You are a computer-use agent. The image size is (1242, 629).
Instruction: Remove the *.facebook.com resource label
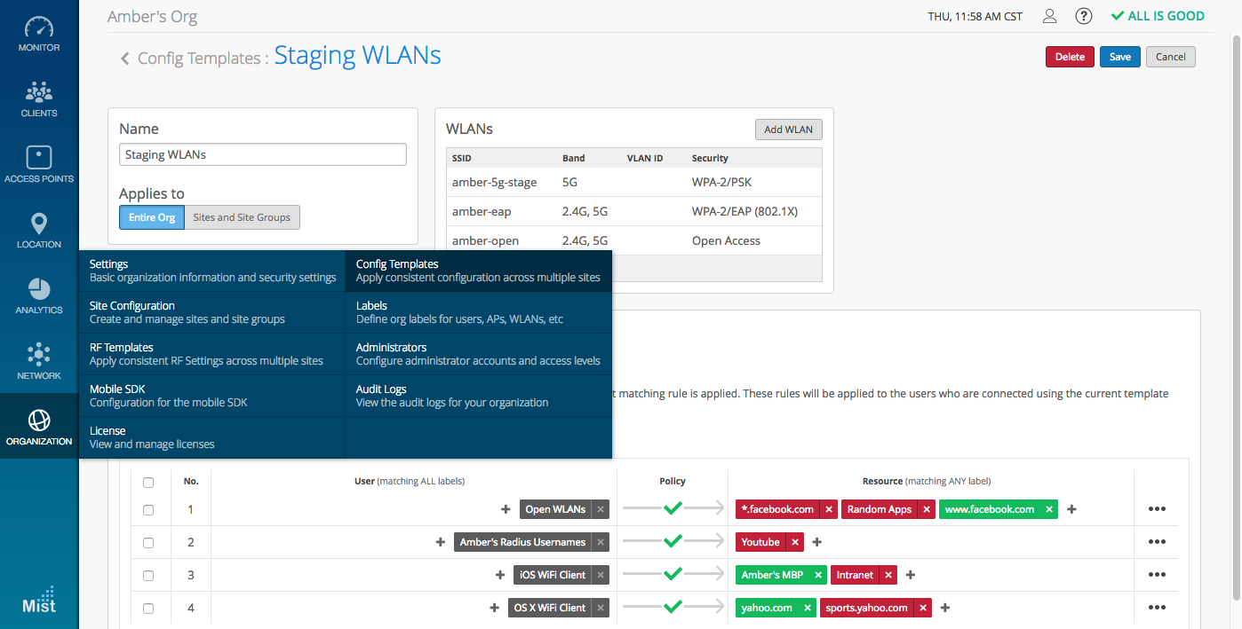pos(829,509)
